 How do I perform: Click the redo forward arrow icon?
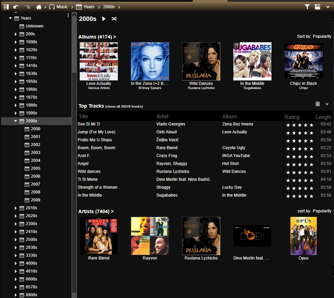(x=27, y=7)
